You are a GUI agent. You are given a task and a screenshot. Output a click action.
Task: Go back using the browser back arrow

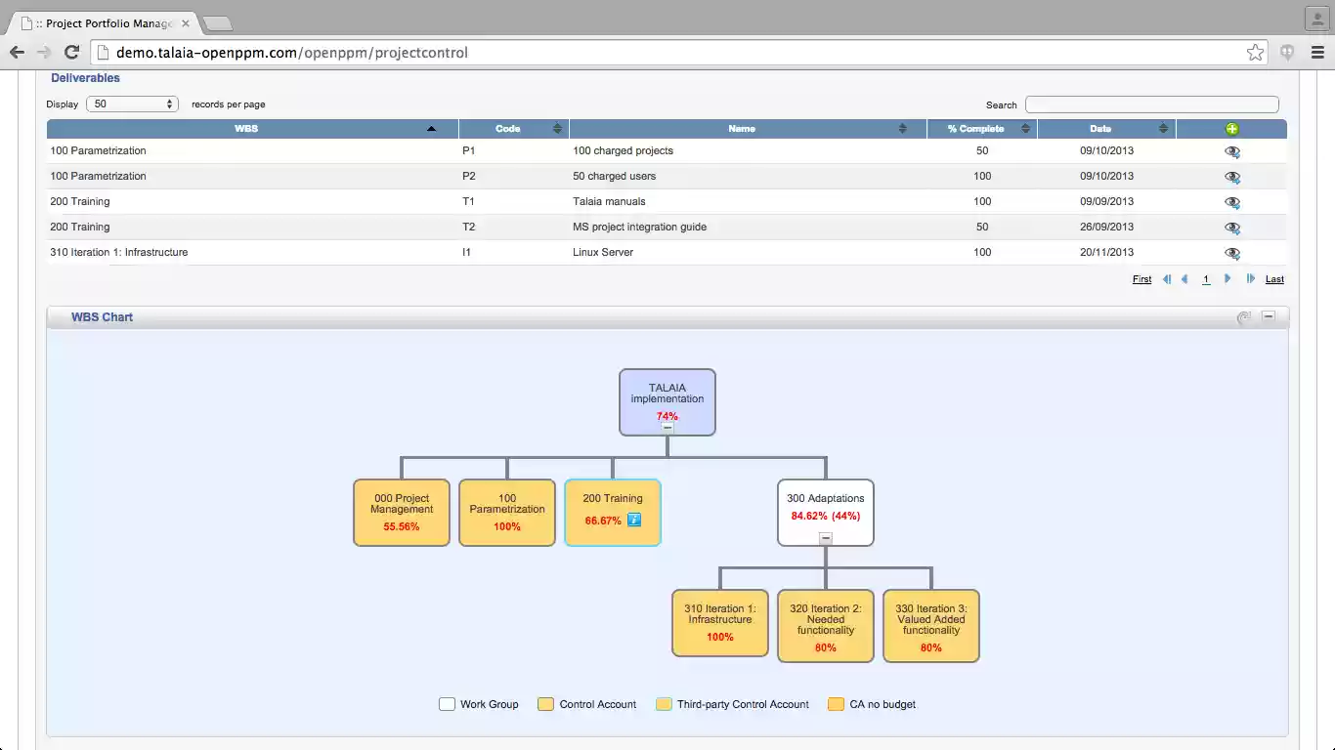click(17, 52)
